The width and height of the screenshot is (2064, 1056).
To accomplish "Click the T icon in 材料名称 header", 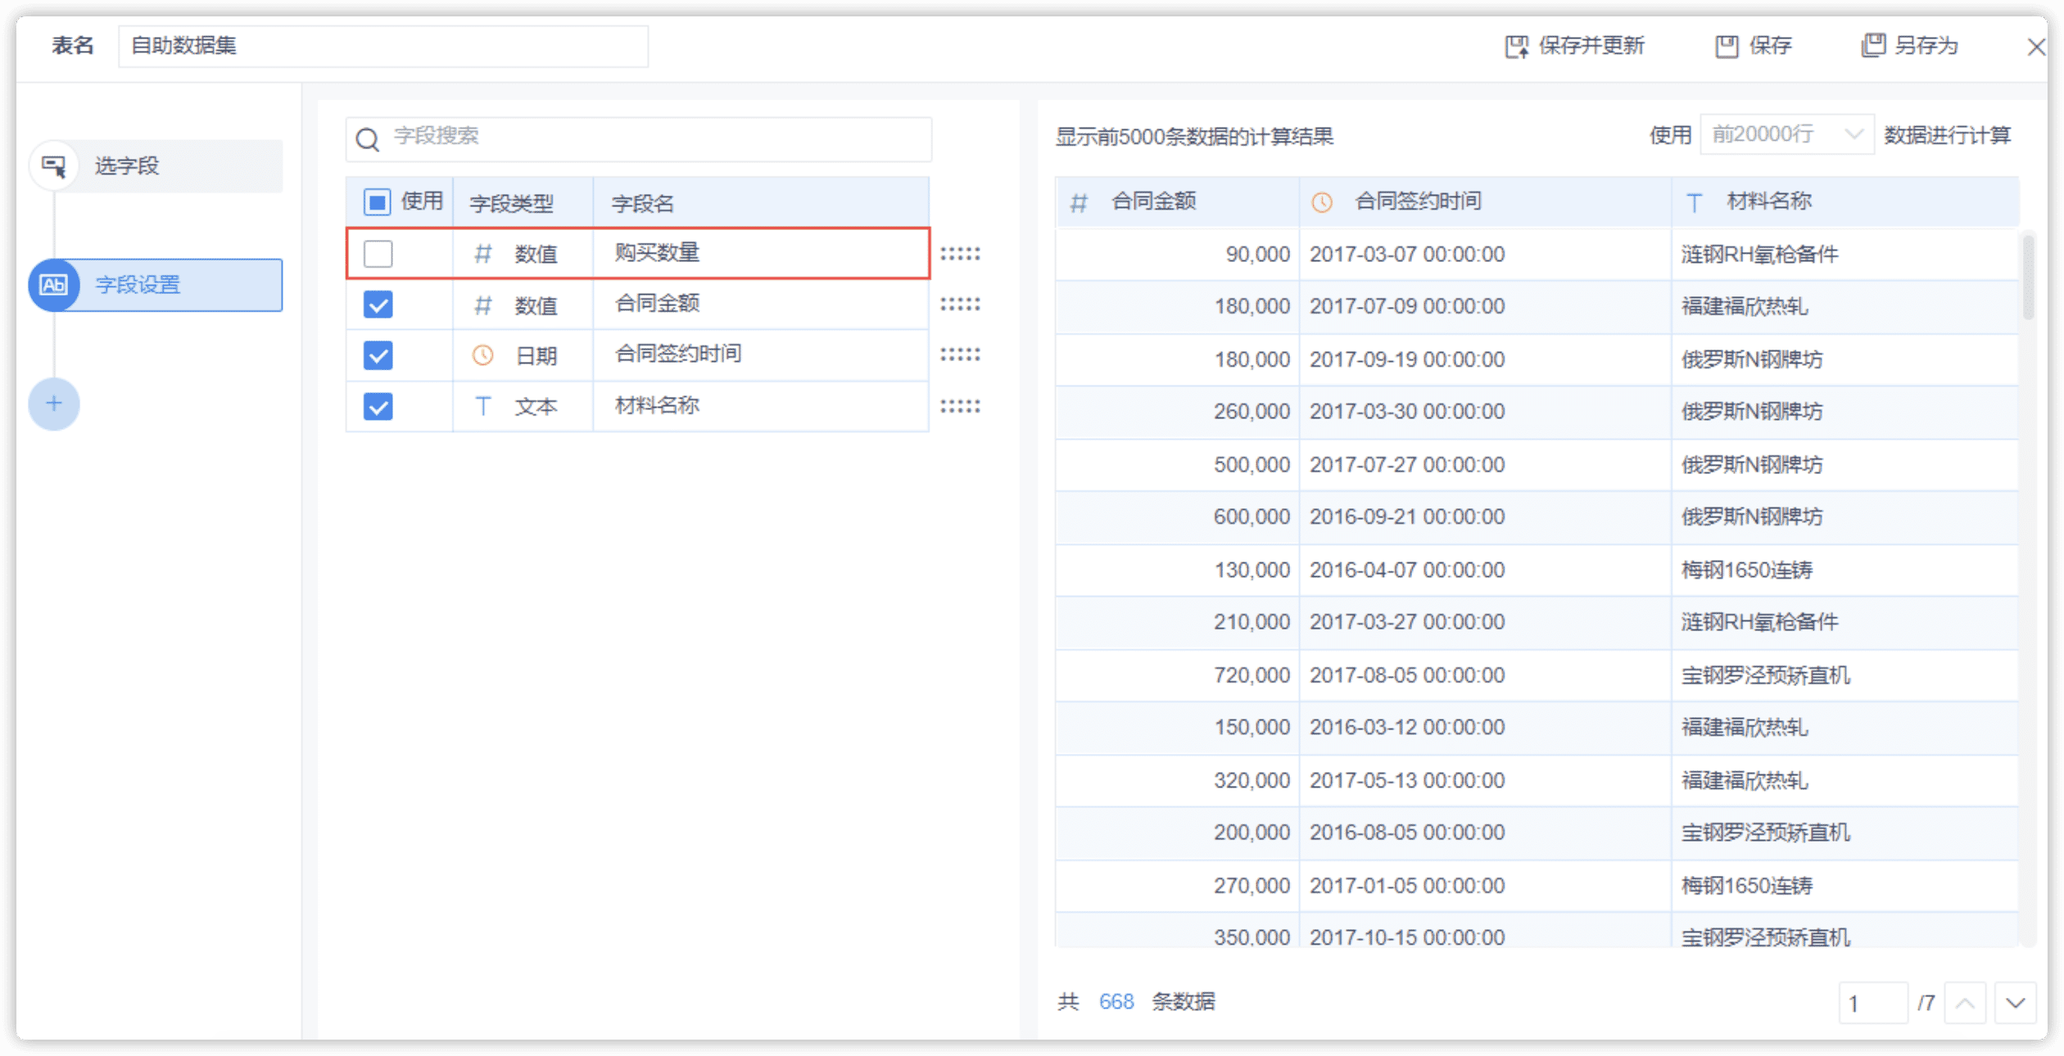I will click(1695, 203).
